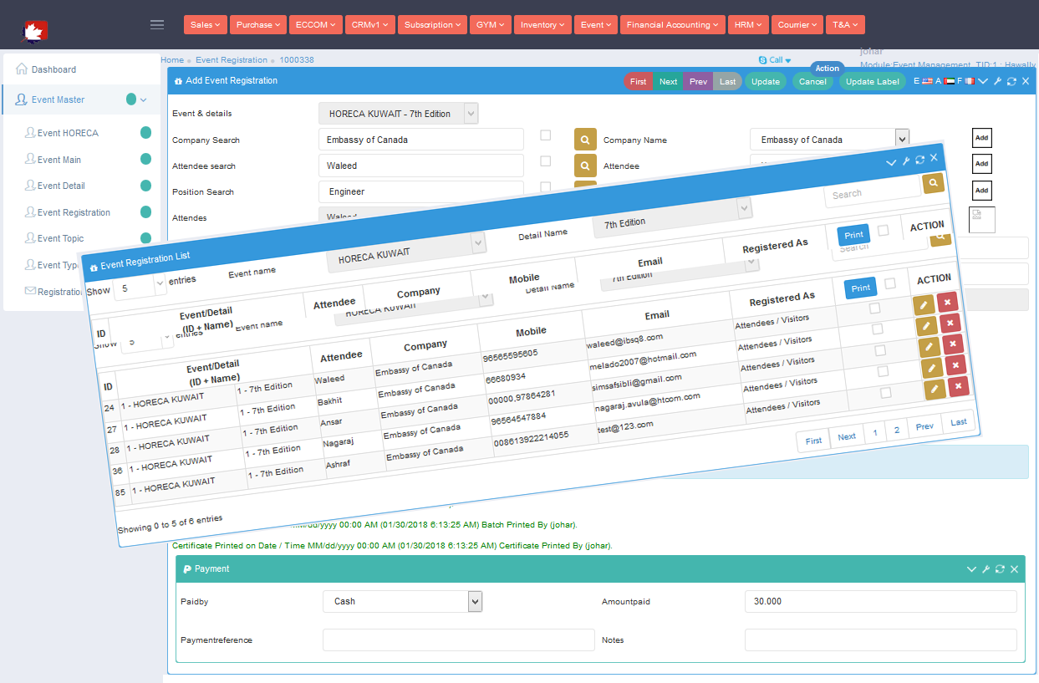Edit the Nagaraj registration row

(931, 368)
